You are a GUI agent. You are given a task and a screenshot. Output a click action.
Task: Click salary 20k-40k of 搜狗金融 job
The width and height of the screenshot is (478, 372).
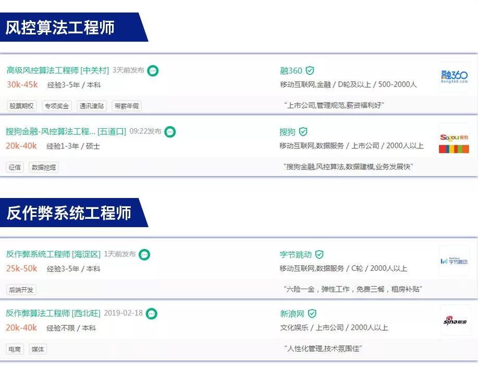click(x=21, y=146)
